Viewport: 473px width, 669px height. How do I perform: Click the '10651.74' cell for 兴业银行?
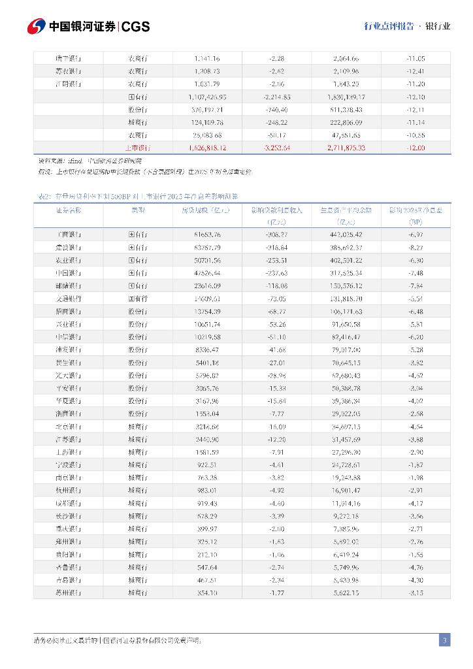coord(207,324)
